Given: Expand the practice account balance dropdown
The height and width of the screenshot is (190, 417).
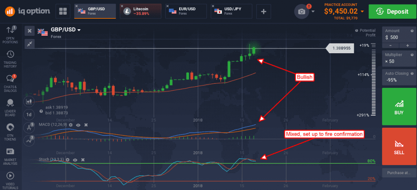Looking at the screenshot, I should pyautogui.click(x=362, y=11).
